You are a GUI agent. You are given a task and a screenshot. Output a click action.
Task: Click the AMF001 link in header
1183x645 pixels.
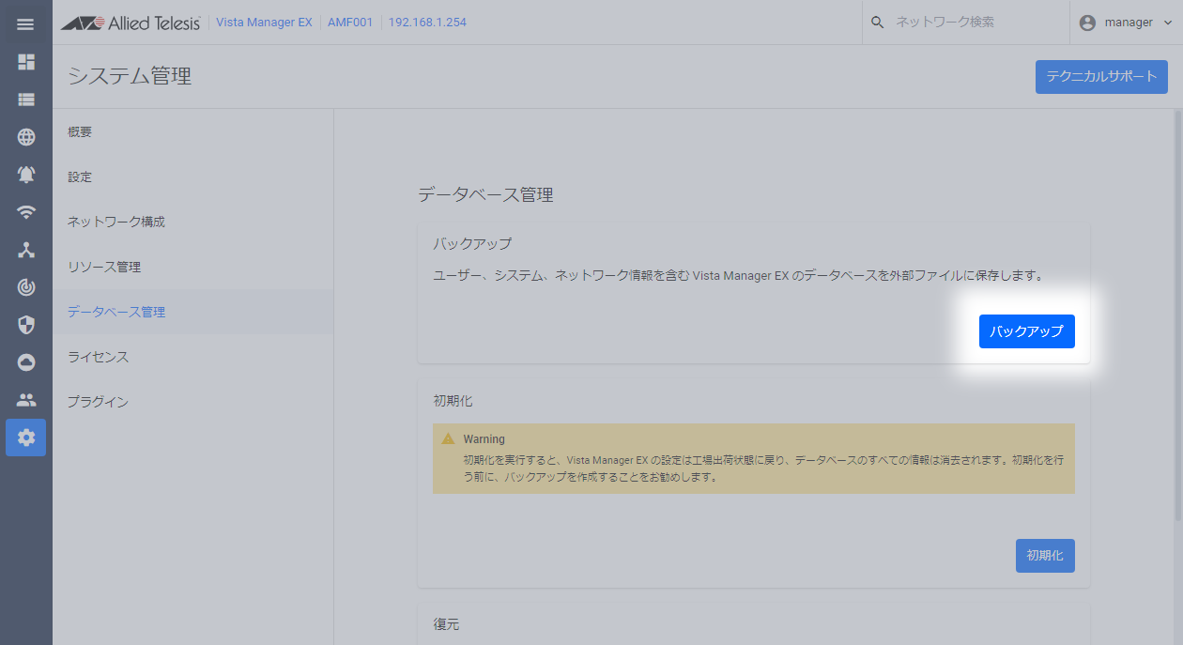pos(350,23)
